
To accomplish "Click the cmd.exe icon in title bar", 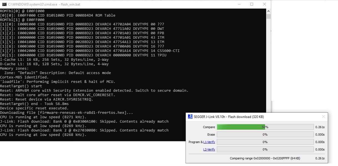I will [x=4, y=4].
